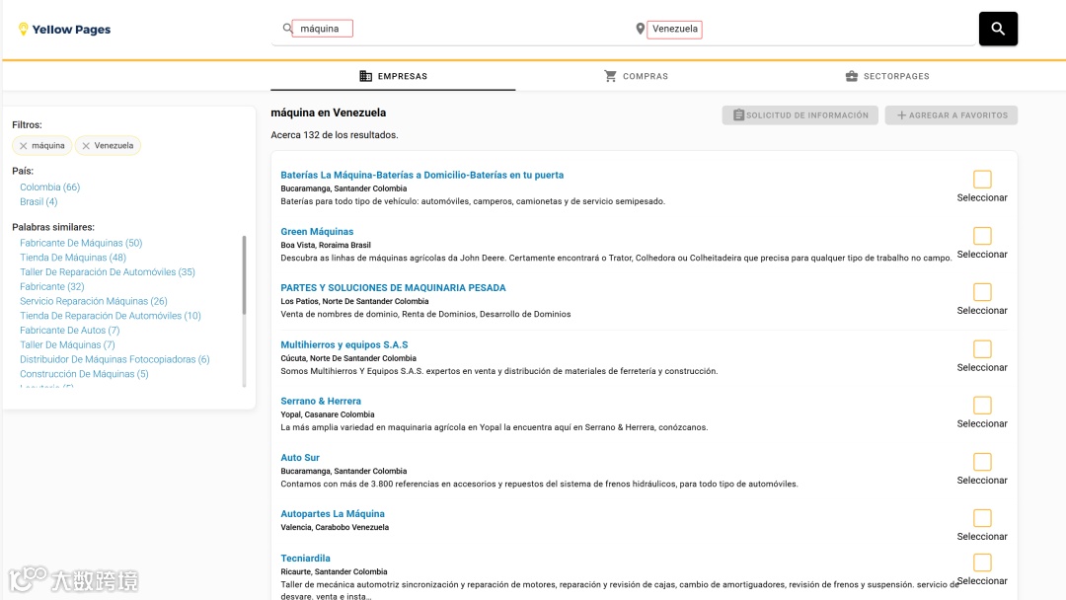Click the Yellow Pages logo pin icon

(x=23, y=29)
